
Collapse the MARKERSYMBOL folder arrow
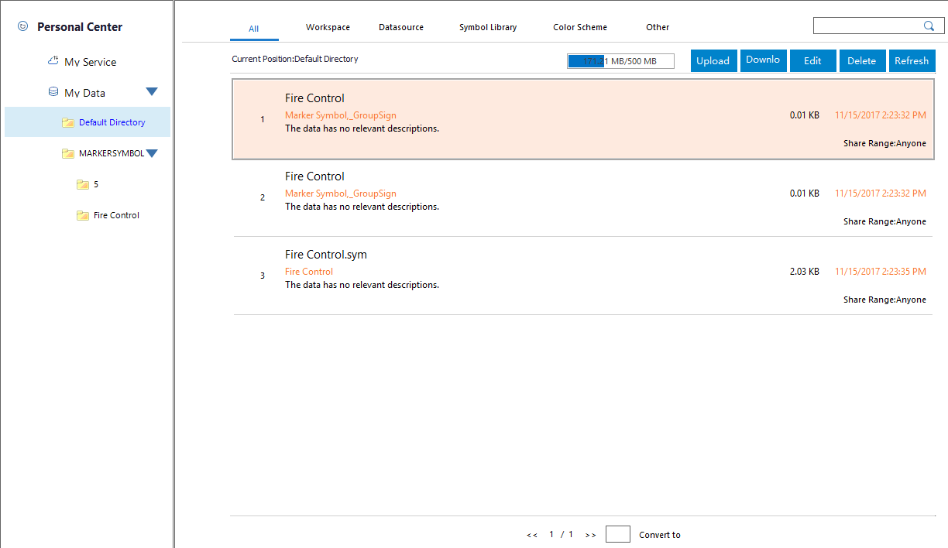pyautogui.click(x=152, y=153)
